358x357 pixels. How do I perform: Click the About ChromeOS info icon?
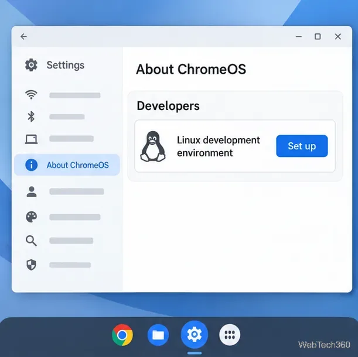point(31,165)
